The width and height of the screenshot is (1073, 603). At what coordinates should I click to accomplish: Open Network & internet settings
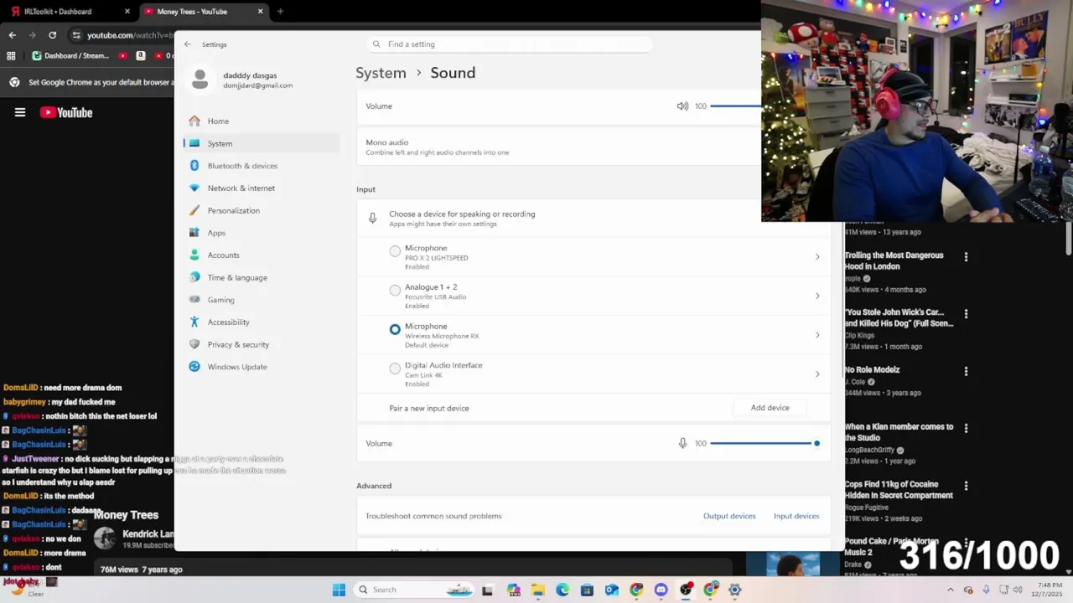coord(261,188)
